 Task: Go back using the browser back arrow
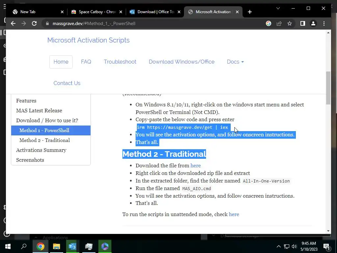(13, 23)
